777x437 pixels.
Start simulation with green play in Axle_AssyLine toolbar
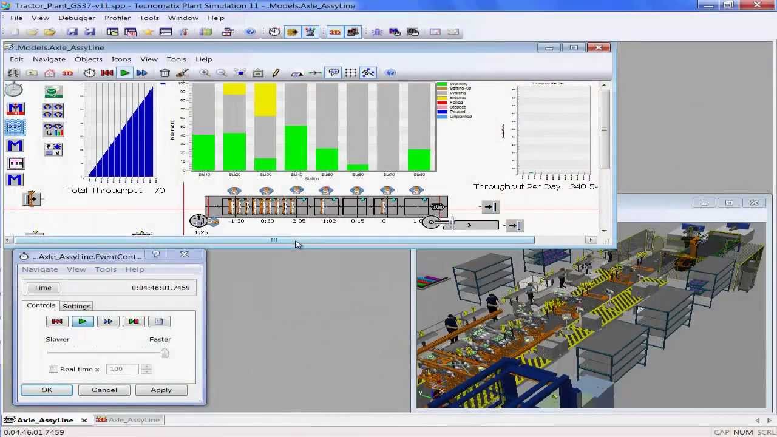[x=124, y=73]
